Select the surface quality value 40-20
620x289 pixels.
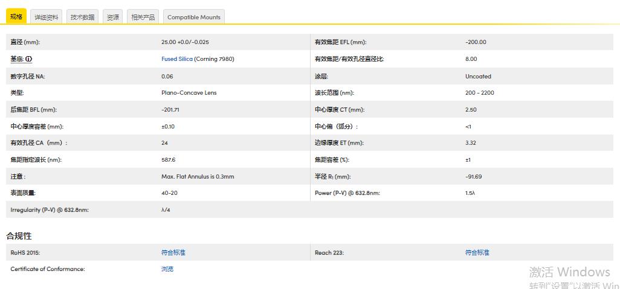point(169,193)
